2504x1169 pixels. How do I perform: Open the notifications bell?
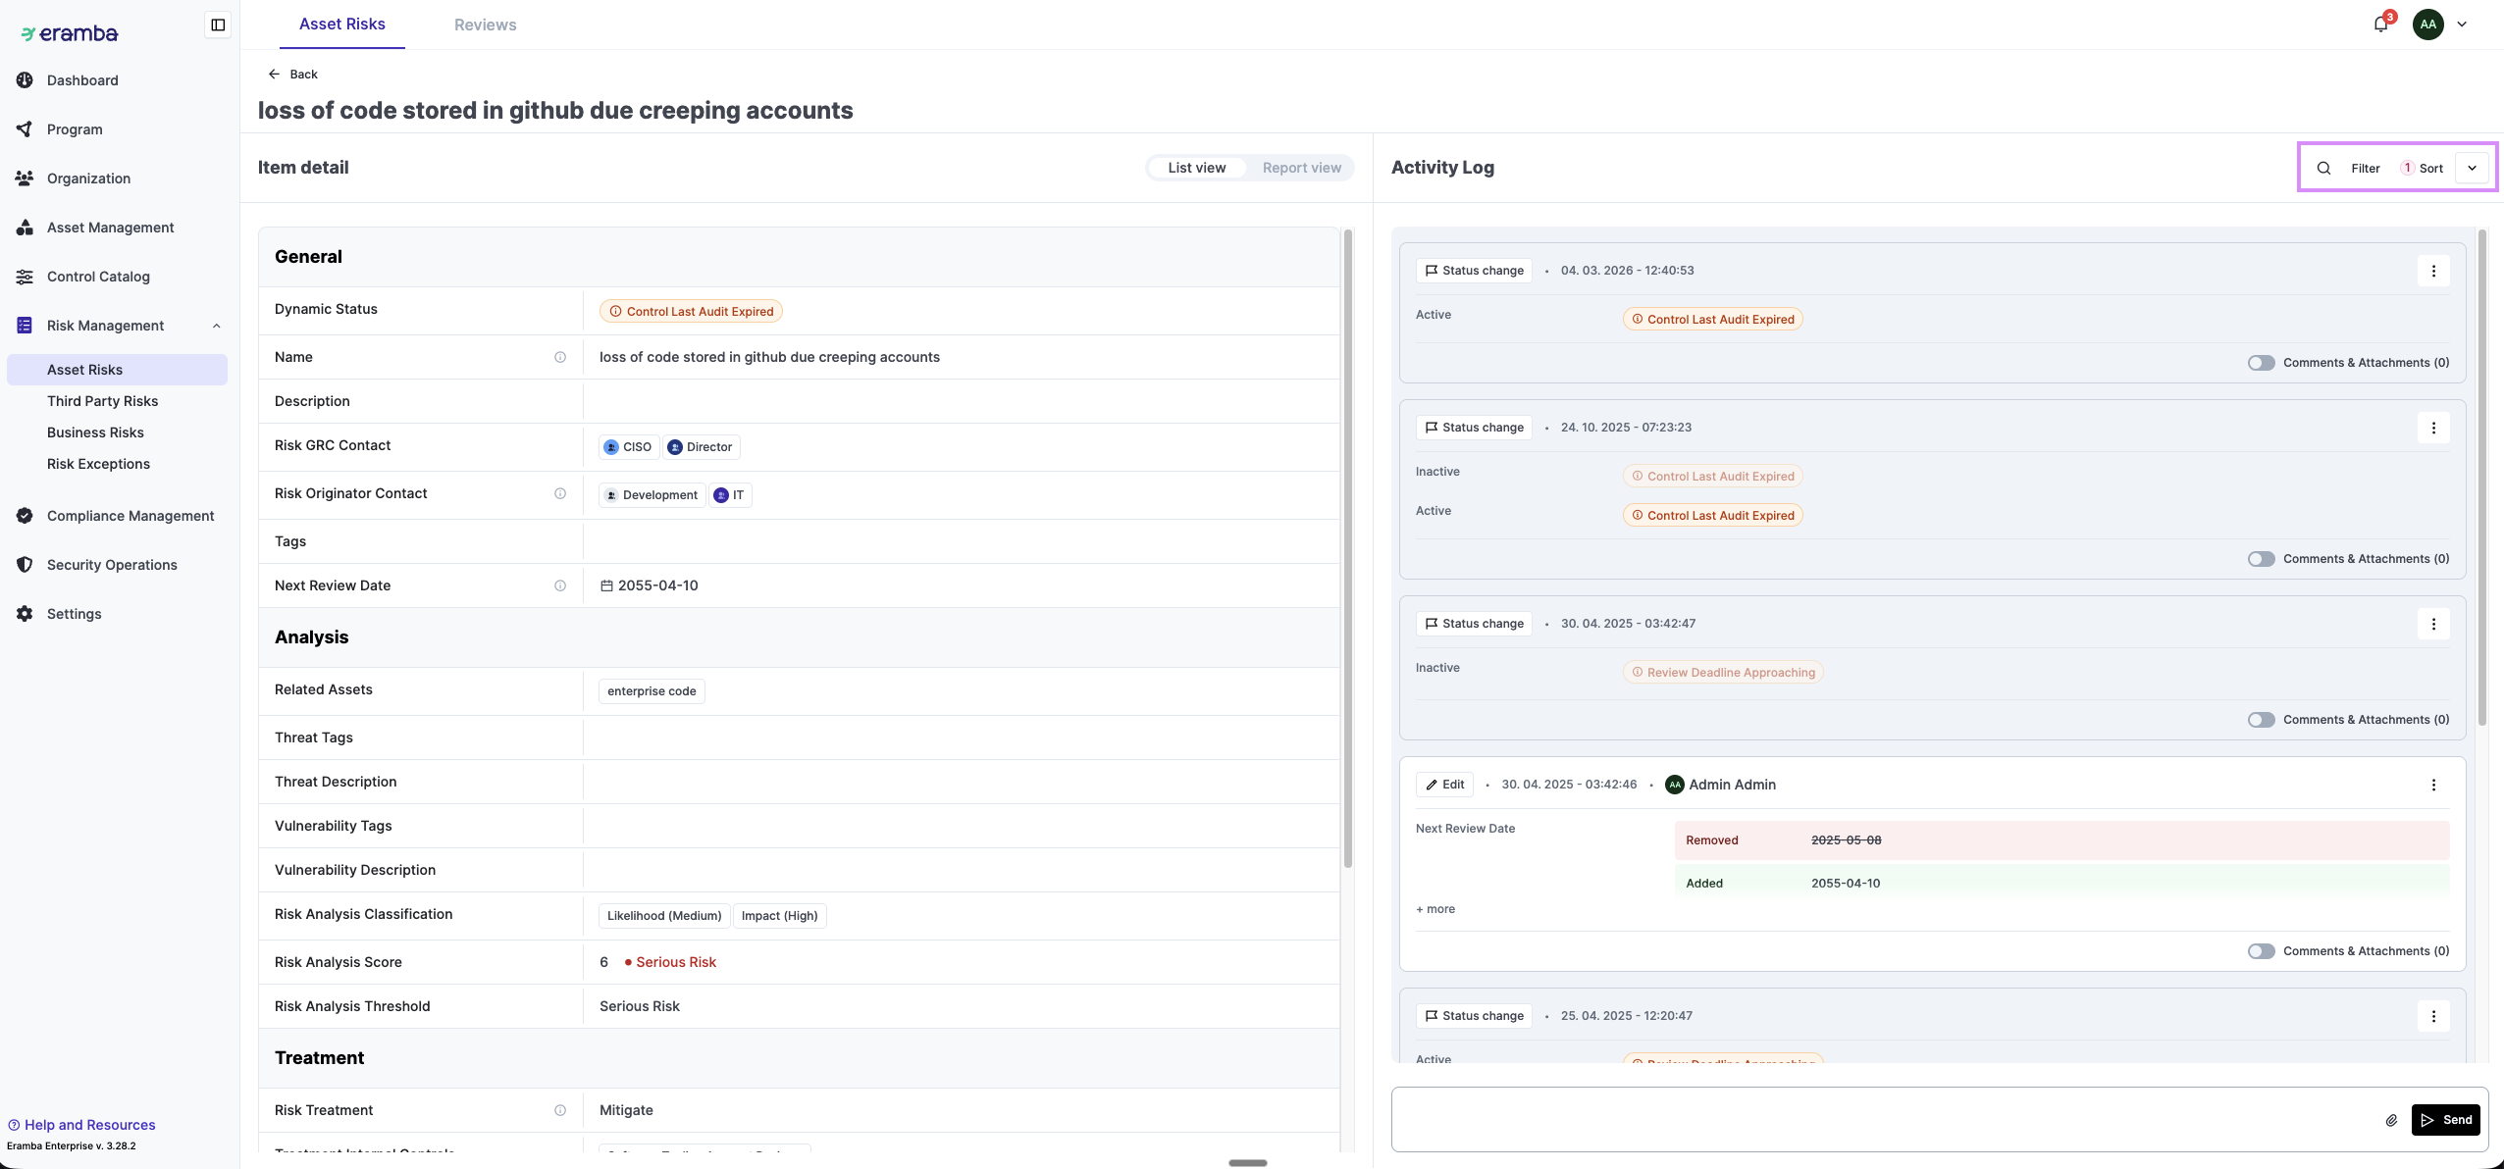pyautogui.click(x=2380, y=25)
